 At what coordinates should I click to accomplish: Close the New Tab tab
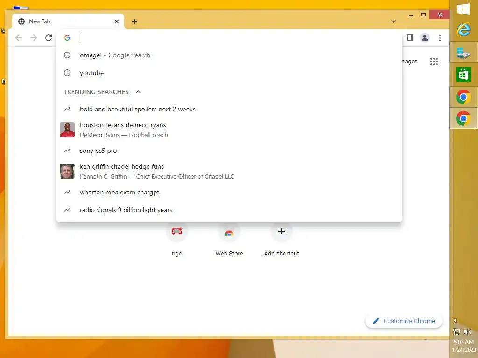click(117, 21)
